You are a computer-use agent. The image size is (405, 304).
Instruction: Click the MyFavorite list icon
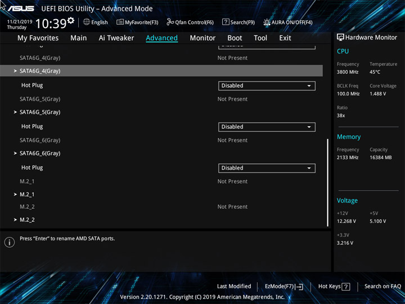point(120,22)
